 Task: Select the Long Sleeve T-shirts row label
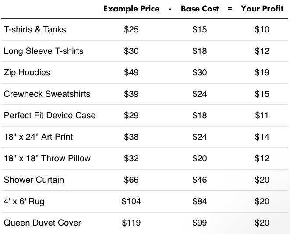pos(44,51)
